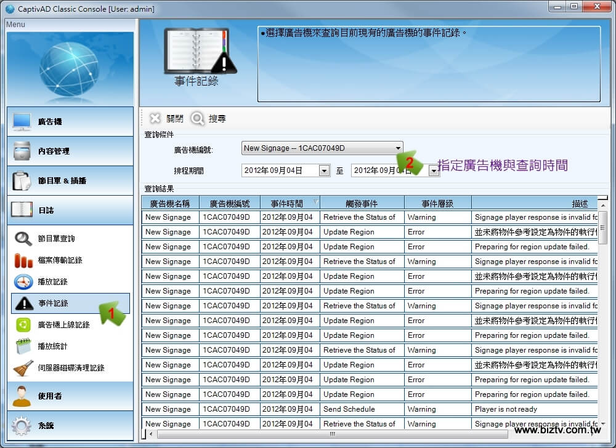The image size is (616, 448).
Task: Open 播放統計 playback statistics icon
Action: click(x=23, y=346)
